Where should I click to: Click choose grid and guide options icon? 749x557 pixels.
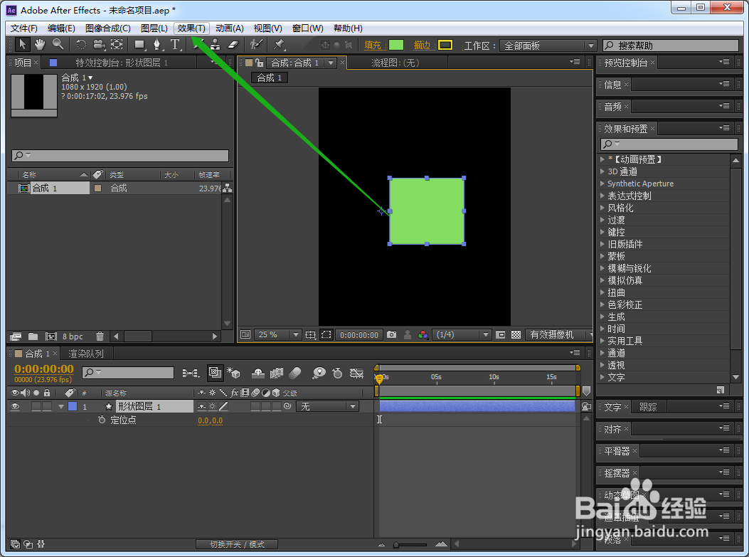pyautogui.click(x=311, y=335)
